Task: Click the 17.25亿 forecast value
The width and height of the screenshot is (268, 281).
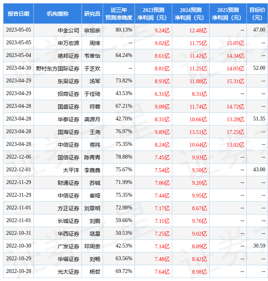Action: [235, 132]
